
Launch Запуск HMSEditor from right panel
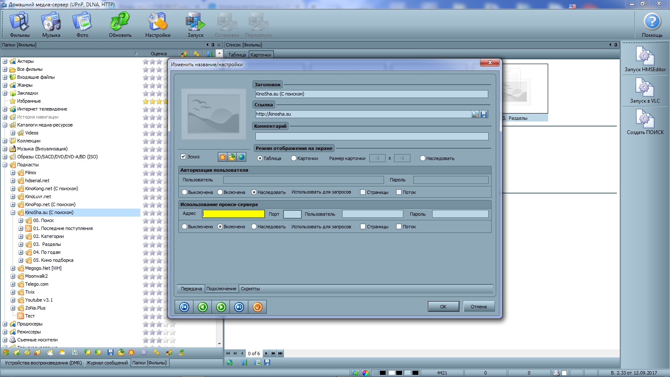(645, 59)
